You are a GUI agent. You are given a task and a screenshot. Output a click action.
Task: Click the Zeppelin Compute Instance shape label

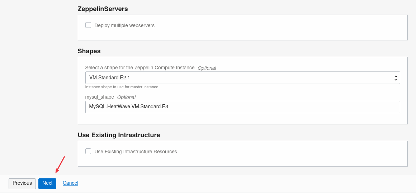(140, 68)
